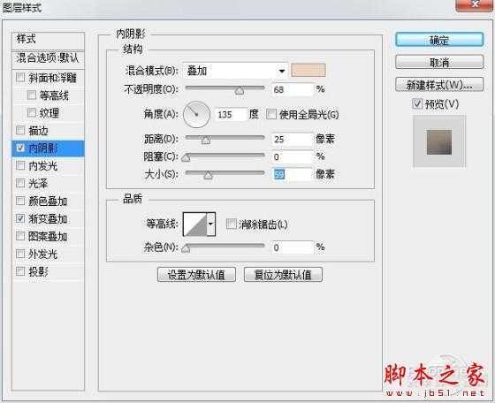Screen dimensions: 495x403
Task: Uncheck the 内阴影 style checkbox
Action: point(20,148)
